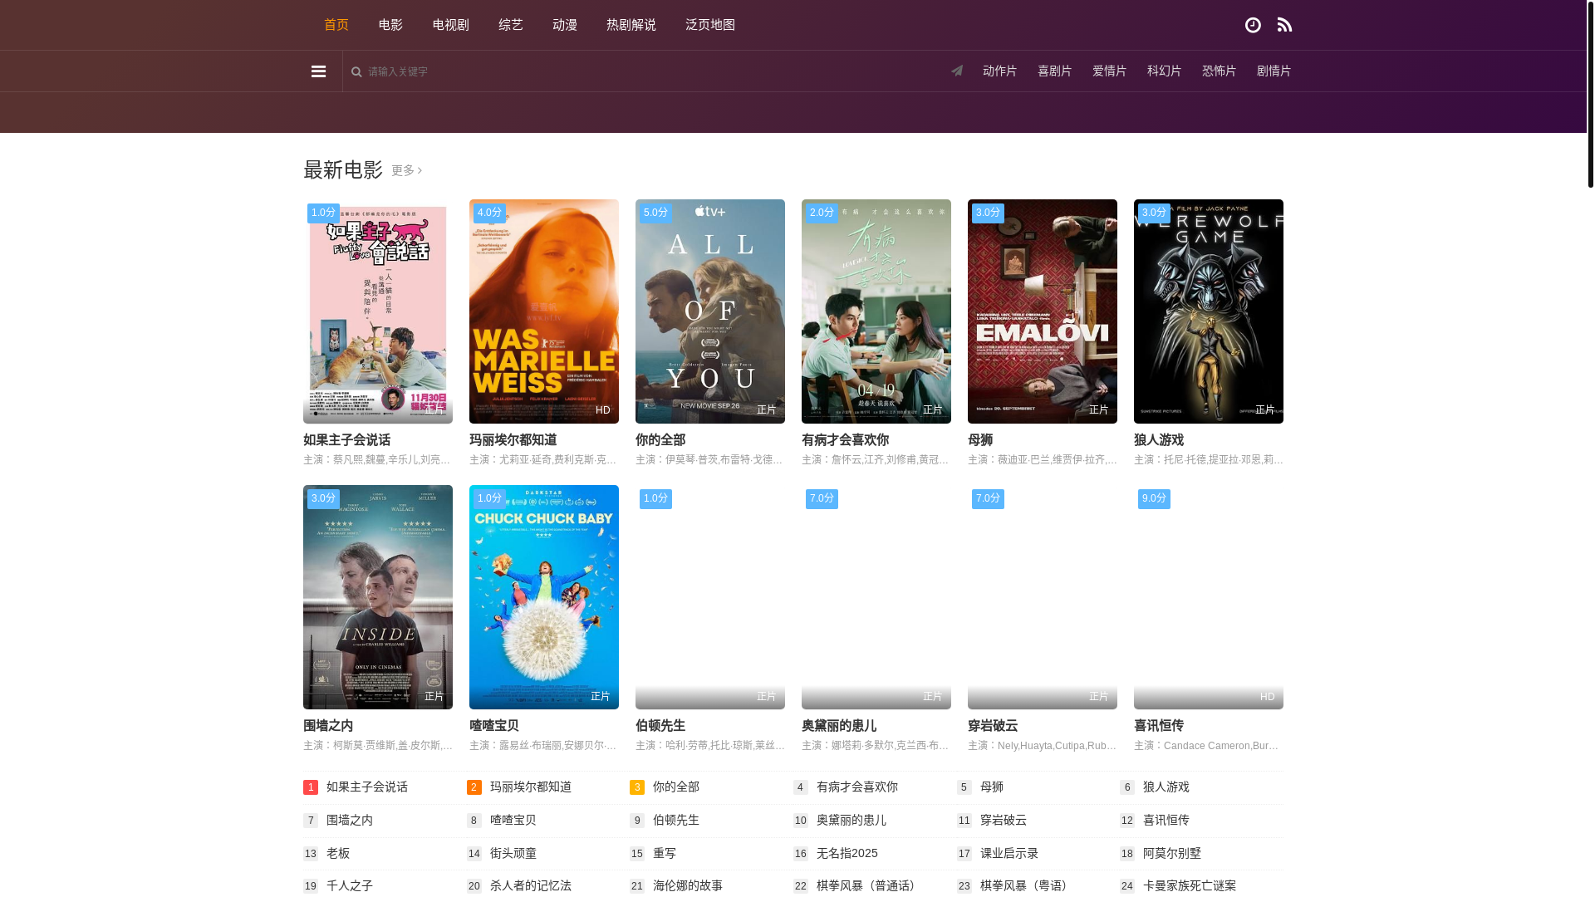Open the 动漫 menu item
Screen dimensions: 1595x897
point(565,25)
